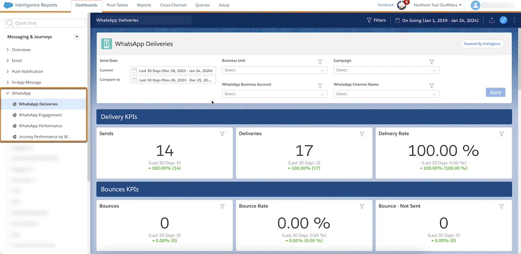521x254 pixels.
Task: Click the Filters funnel icon in header
Action: (x=369, y=20)
